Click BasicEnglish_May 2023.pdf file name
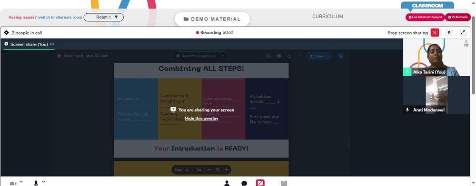Viewport: 476px width, 186px height. [x=86, y=56]
